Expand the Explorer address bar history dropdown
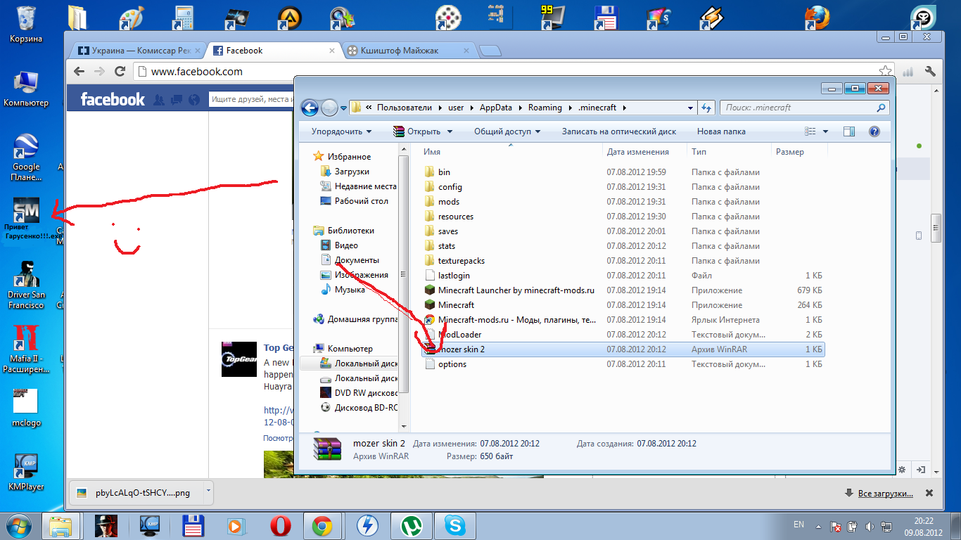Image resolution: width=961 pixels, height=540 pixels. tap(690, 108)
